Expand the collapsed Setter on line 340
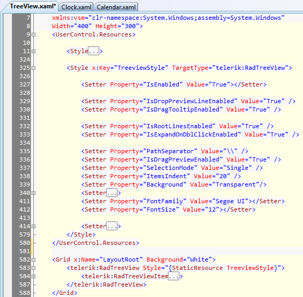The image size is (303, 297). click(34, 193)
